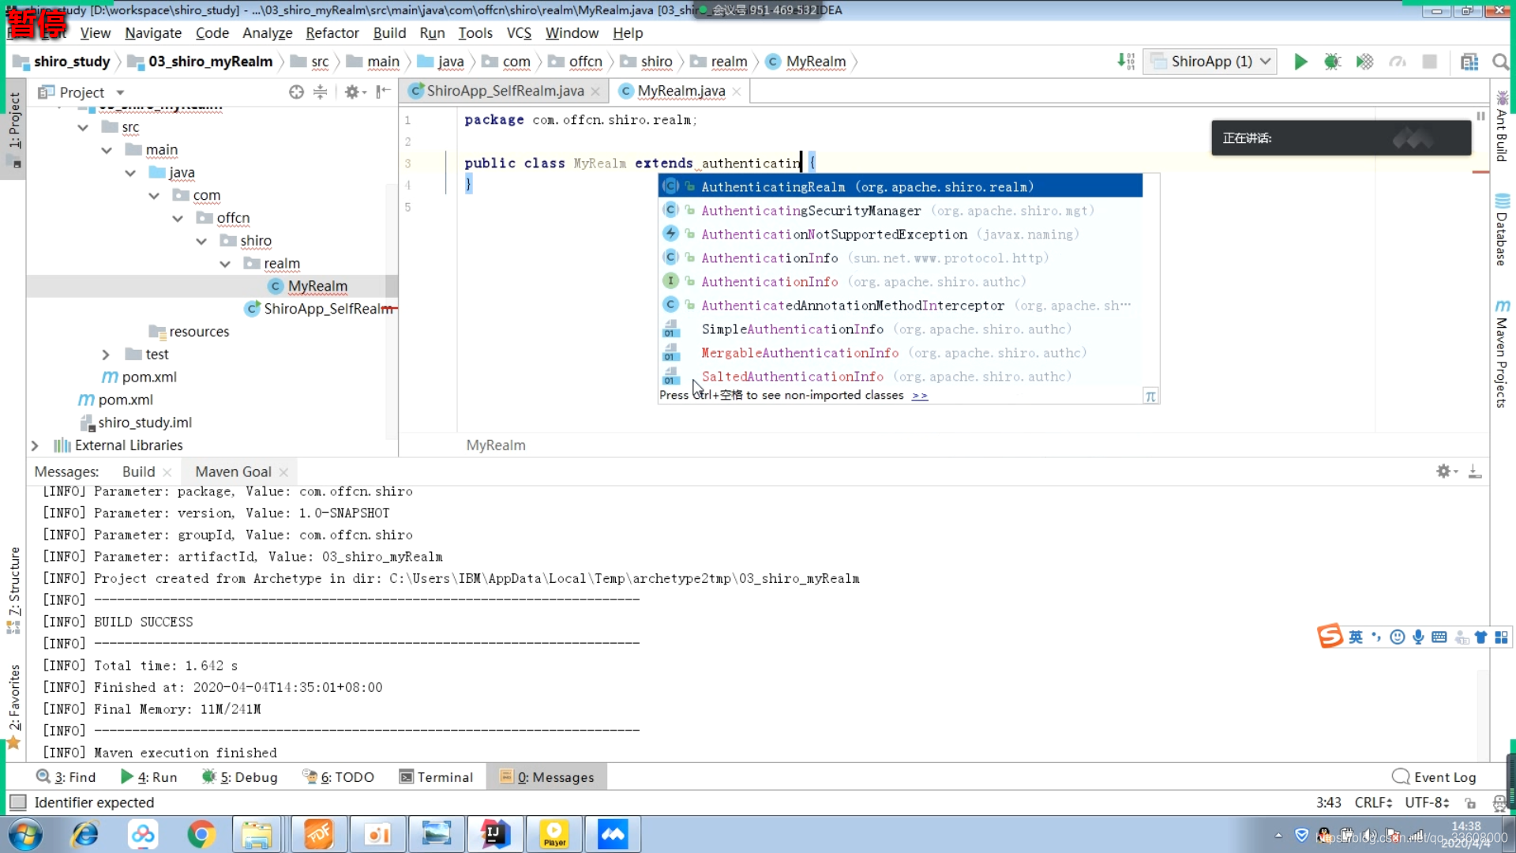Open Internet Explorer from taskbar

(x=84, y=834)
